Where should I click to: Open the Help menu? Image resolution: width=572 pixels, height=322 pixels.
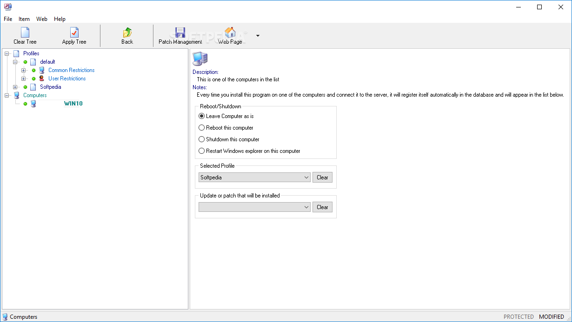[60, 19]
